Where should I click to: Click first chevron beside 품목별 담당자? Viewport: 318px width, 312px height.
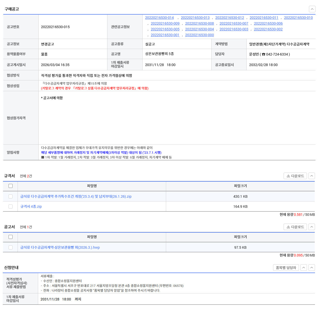[304, 268]
